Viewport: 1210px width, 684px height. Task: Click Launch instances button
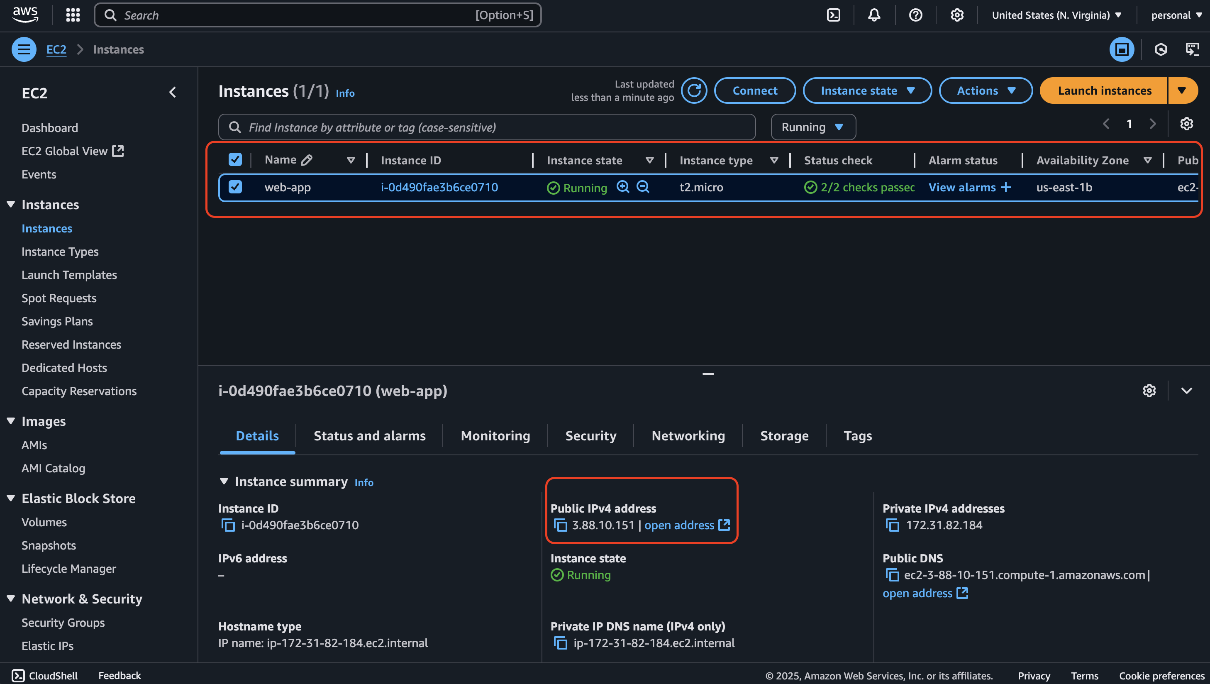[1104, 90]
